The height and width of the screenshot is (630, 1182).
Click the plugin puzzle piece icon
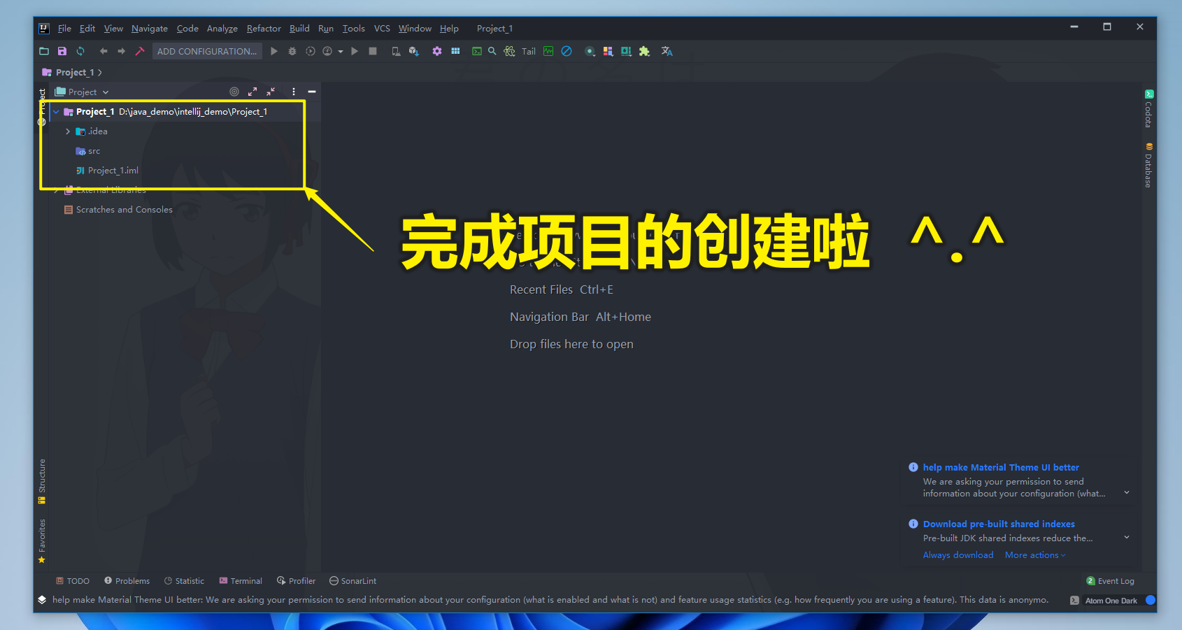tap(644, 51)
